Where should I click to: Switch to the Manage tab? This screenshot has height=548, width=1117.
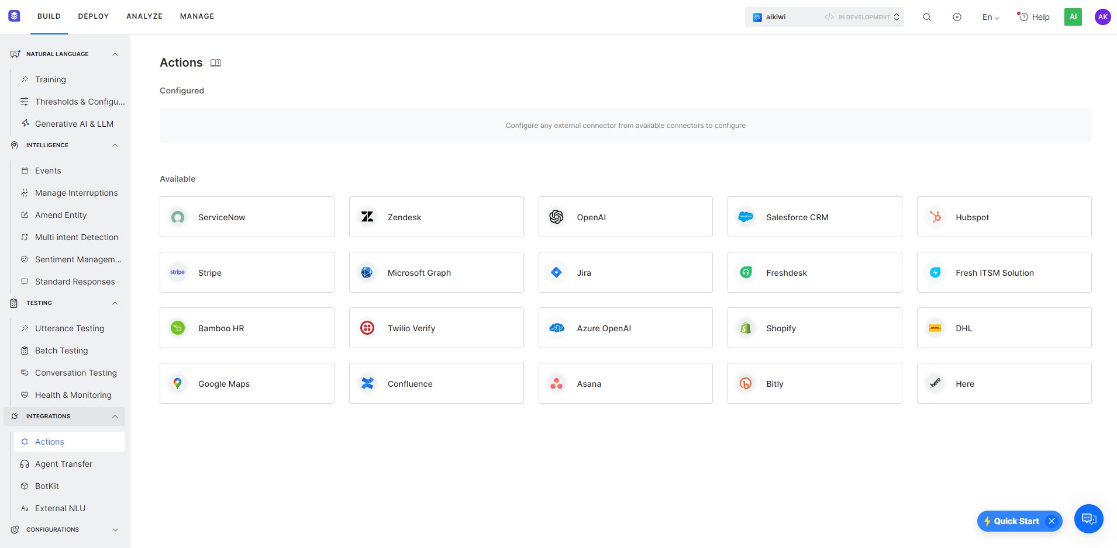click(197, 16)
